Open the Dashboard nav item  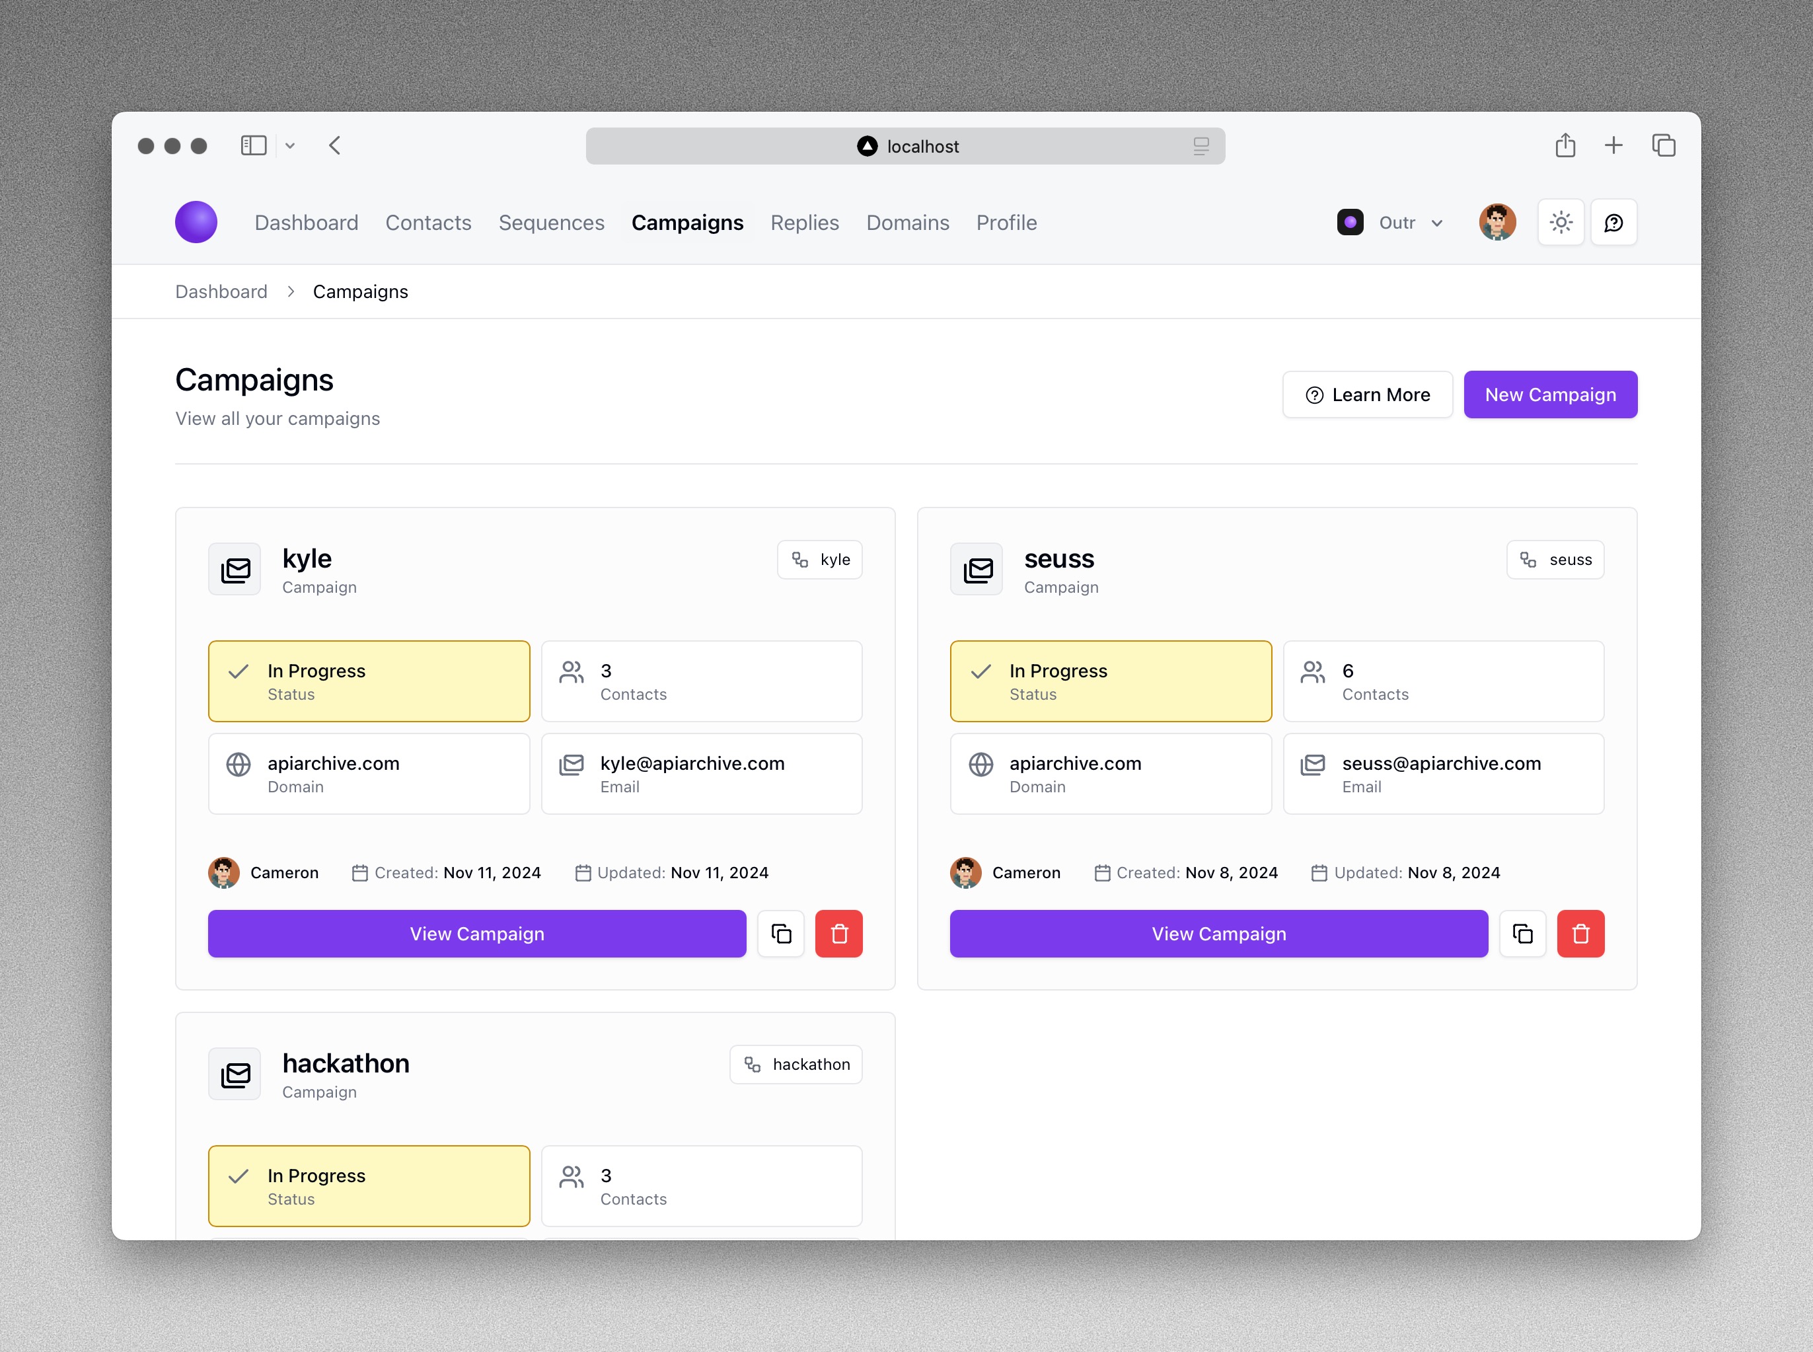[x=306, y=223]
